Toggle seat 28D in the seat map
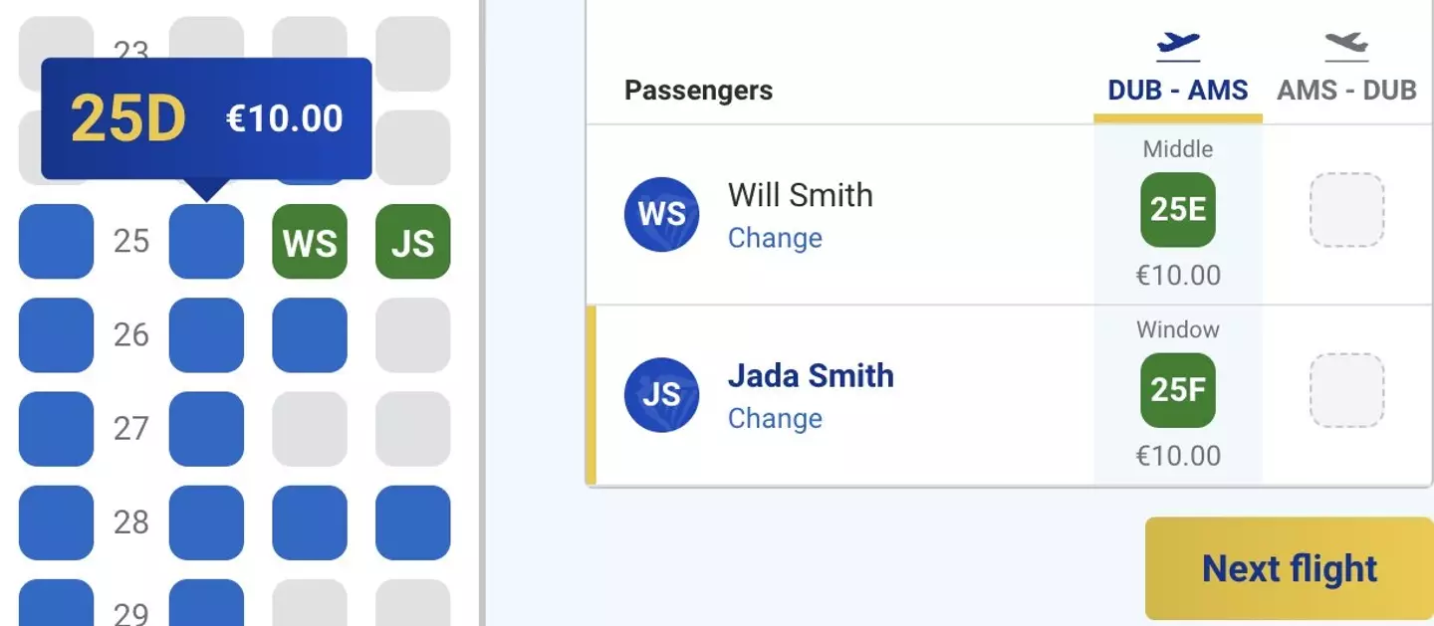 206,522
